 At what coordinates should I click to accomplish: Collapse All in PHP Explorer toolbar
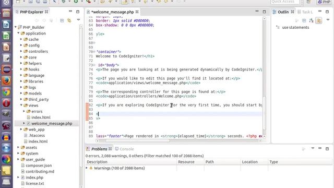62,21
